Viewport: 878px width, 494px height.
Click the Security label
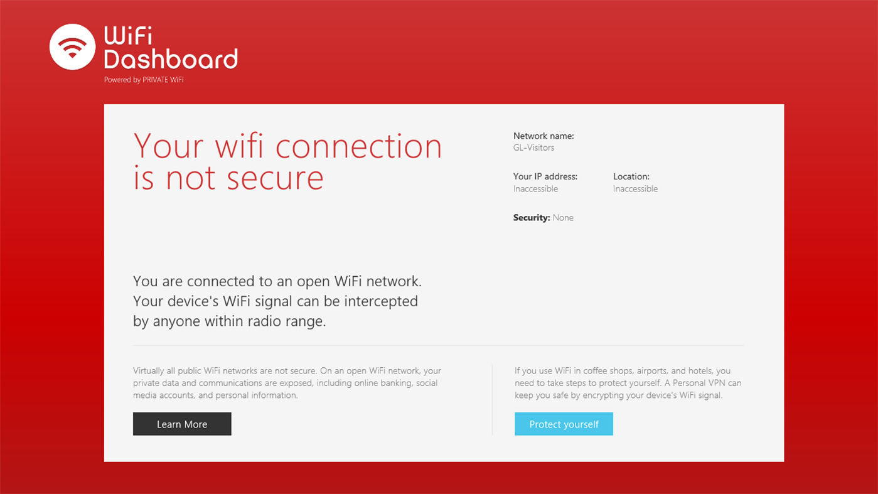[x=532, y=218]
